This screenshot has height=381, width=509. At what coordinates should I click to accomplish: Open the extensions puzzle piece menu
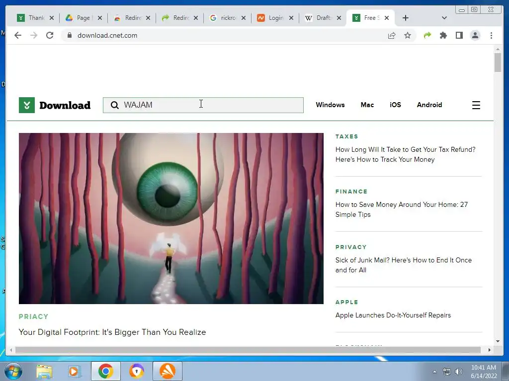[443, 35]
